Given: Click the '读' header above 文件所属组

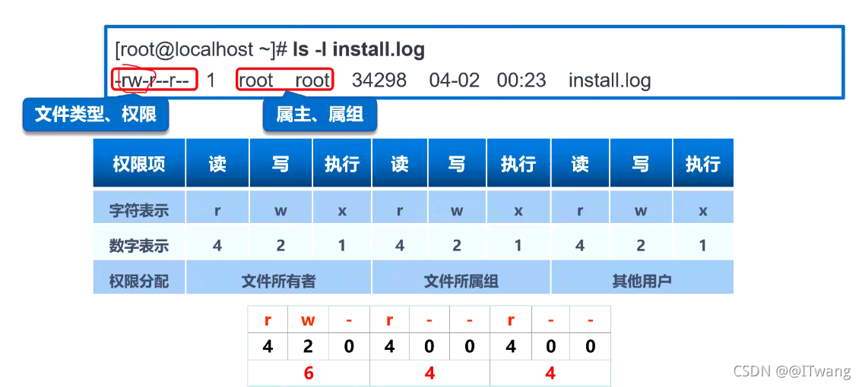Looking at the screenshot, I should [400, 164].
